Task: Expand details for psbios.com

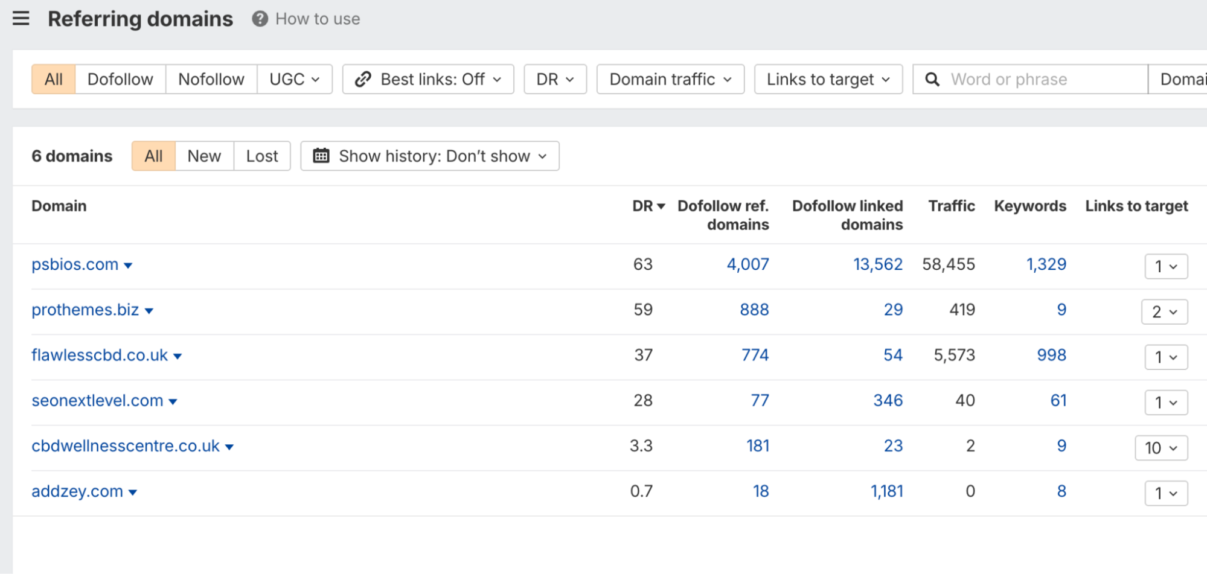Action: click(x=129, y=265)
